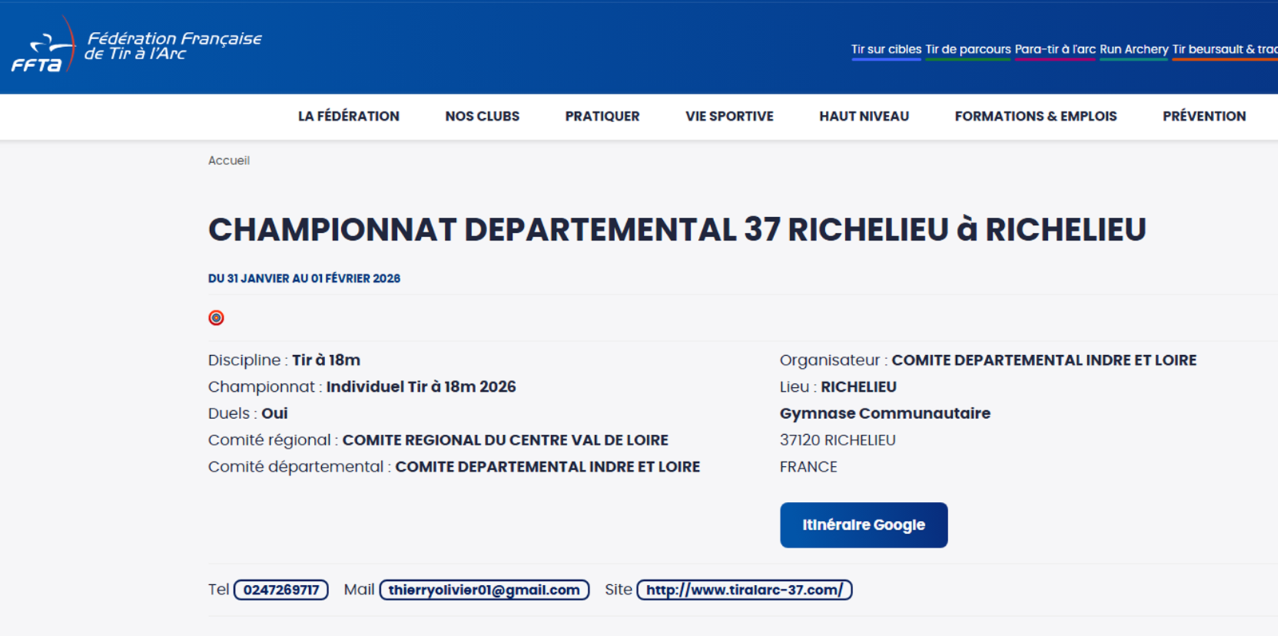Image resolution: width=1278 pixels, height=636 pixels.
Task: Click the Championnat Departemental 37 Richelieu heading
Action: coord(677,230)
